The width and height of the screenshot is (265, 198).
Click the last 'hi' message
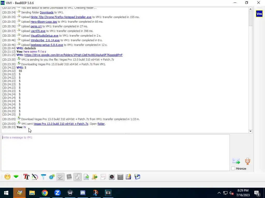point(25,127)
